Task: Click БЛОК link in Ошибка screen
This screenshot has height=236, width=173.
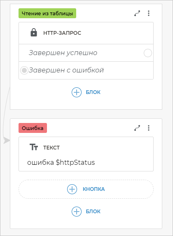Action: [x=93, y=212]
